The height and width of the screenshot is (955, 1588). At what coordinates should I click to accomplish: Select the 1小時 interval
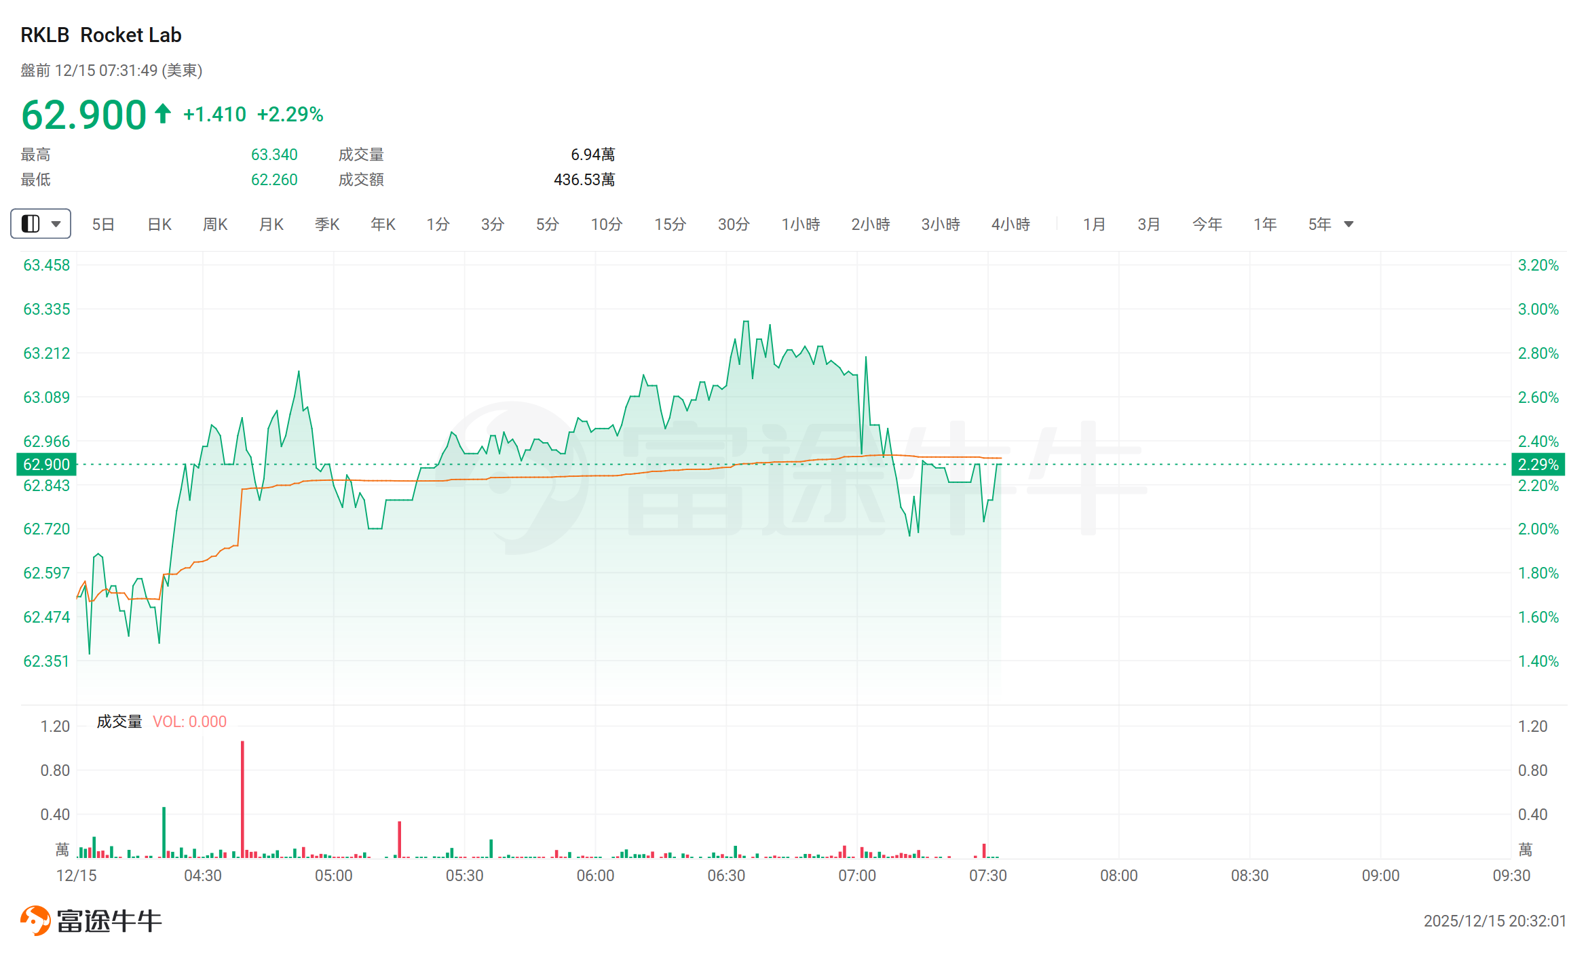[801, 224]
